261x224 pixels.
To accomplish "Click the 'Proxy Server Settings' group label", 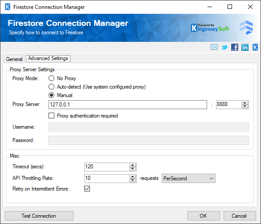I will (x=32, y=69).
